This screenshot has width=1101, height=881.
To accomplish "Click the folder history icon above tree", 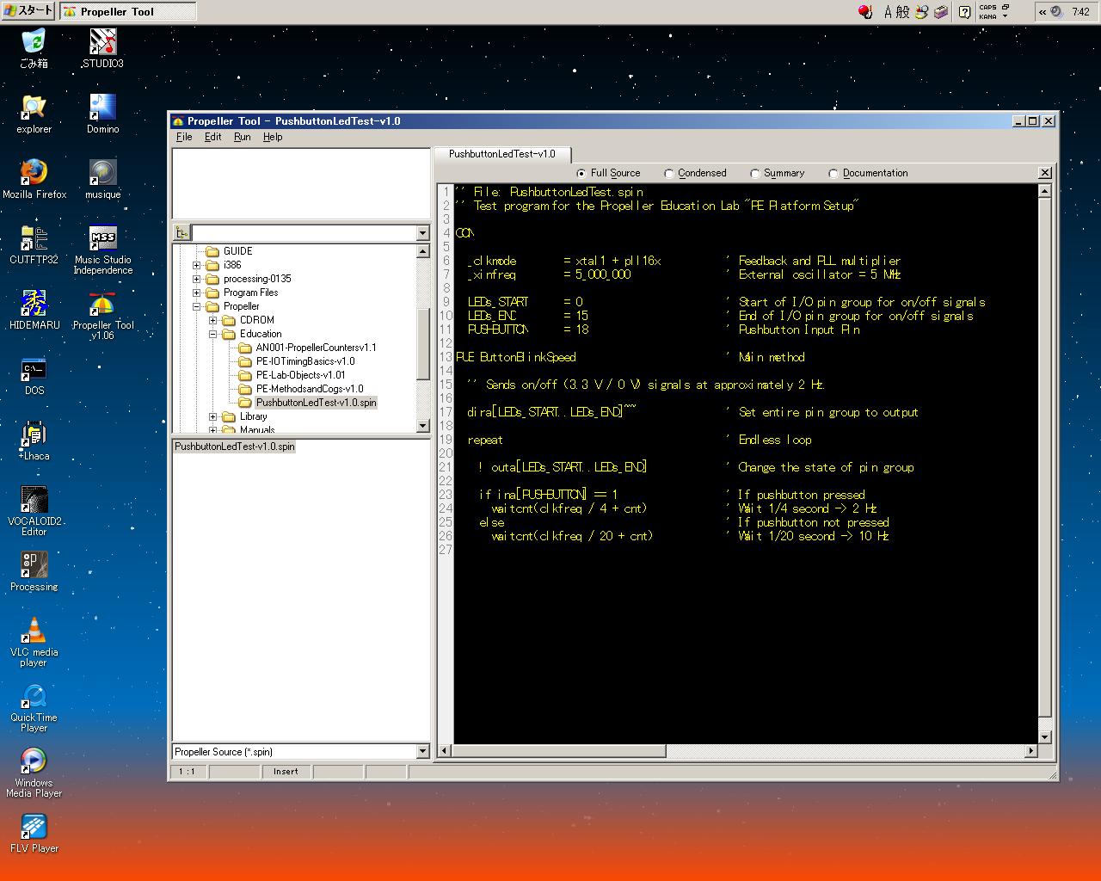I will click(181, 233).
